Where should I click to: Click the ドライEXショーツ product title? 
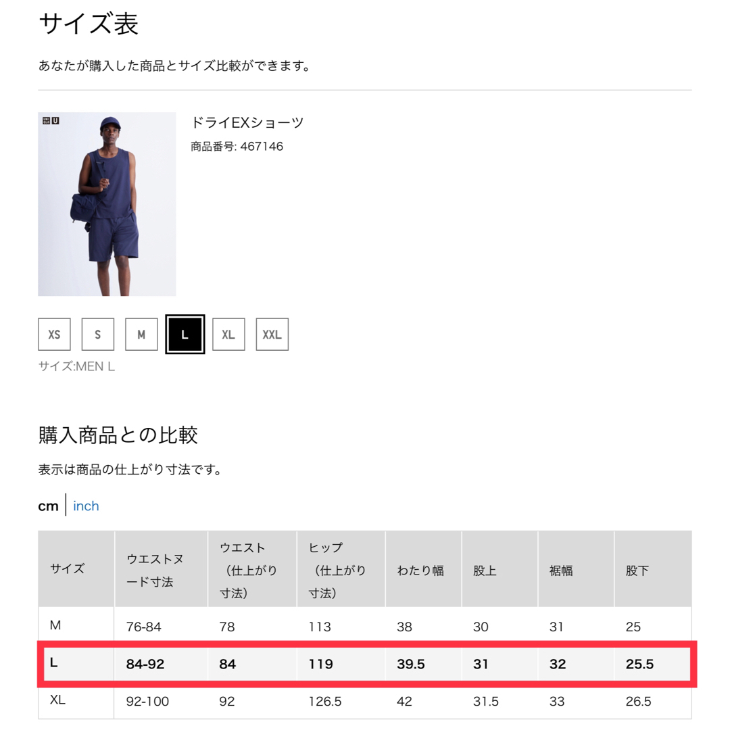click(247, 122)
